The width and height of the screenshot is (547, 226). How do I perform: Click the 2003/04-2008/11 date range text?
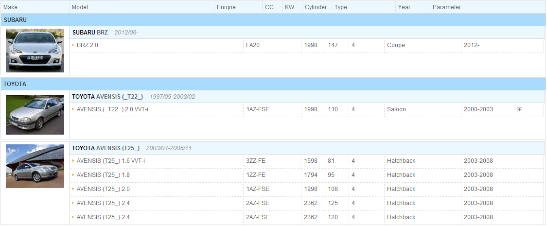169,148
